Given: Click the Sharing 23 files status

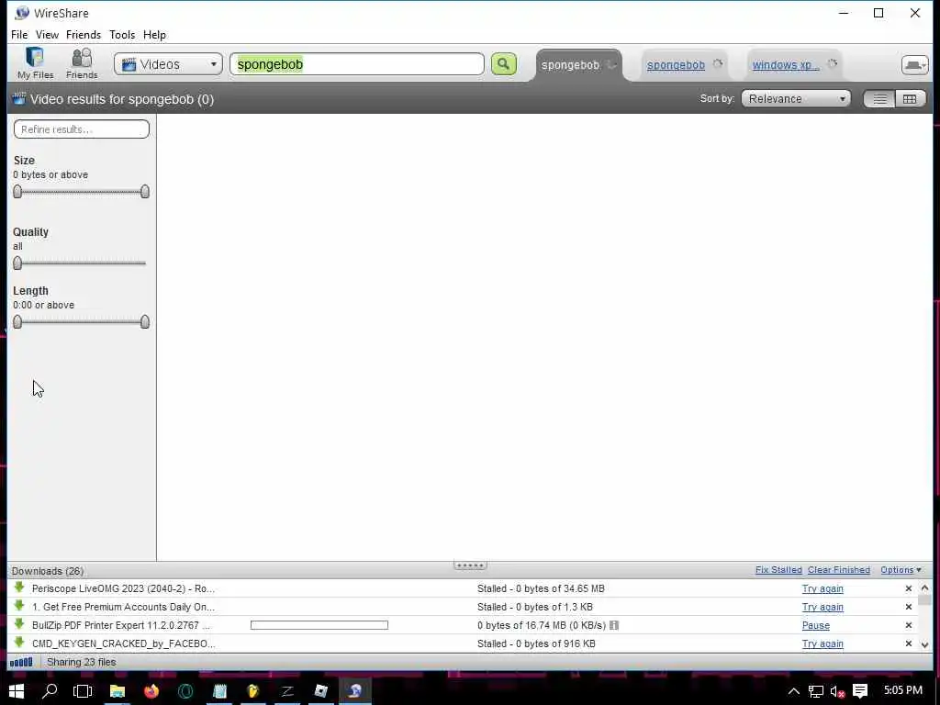Looking at the screenshot, I should tap(82, 663).
